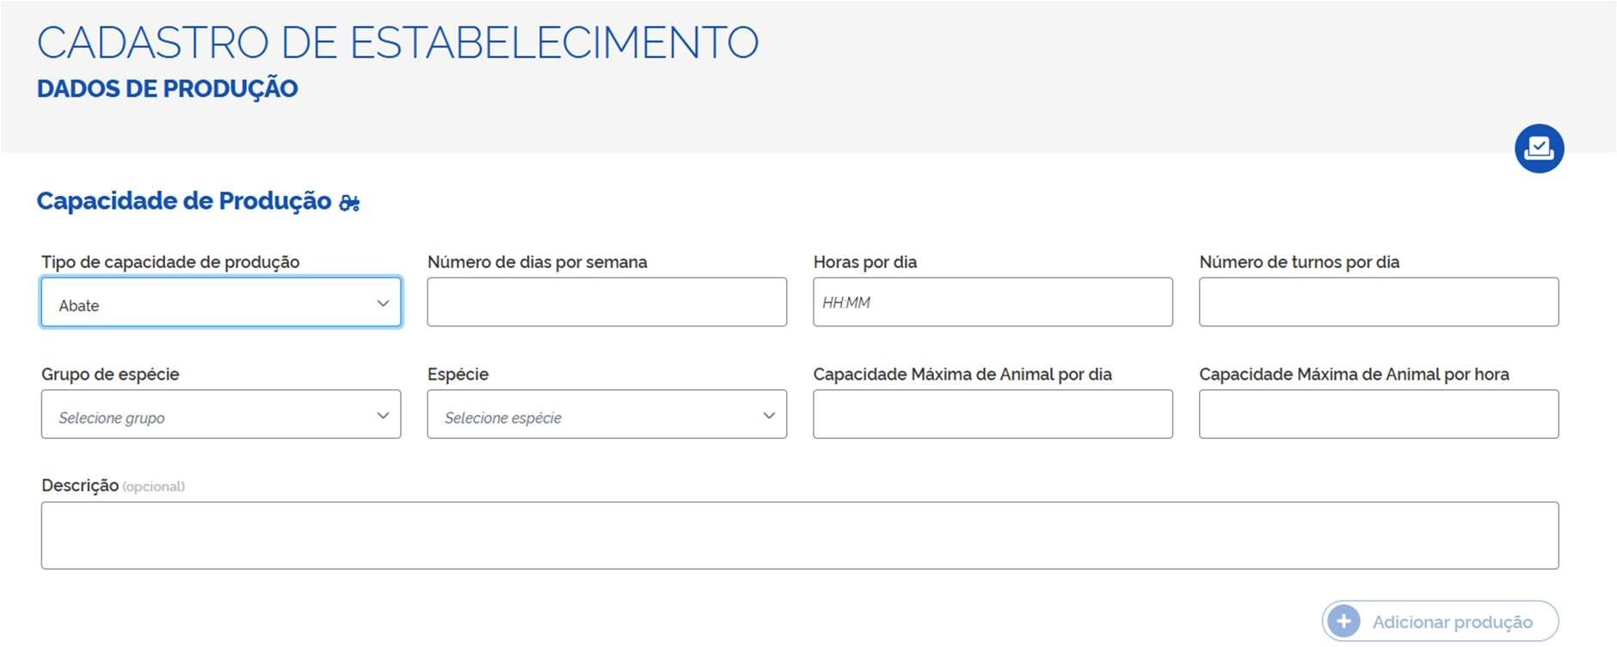Select the Número de turnos por dia input

pyautogui.click(x=1378, y=302)
